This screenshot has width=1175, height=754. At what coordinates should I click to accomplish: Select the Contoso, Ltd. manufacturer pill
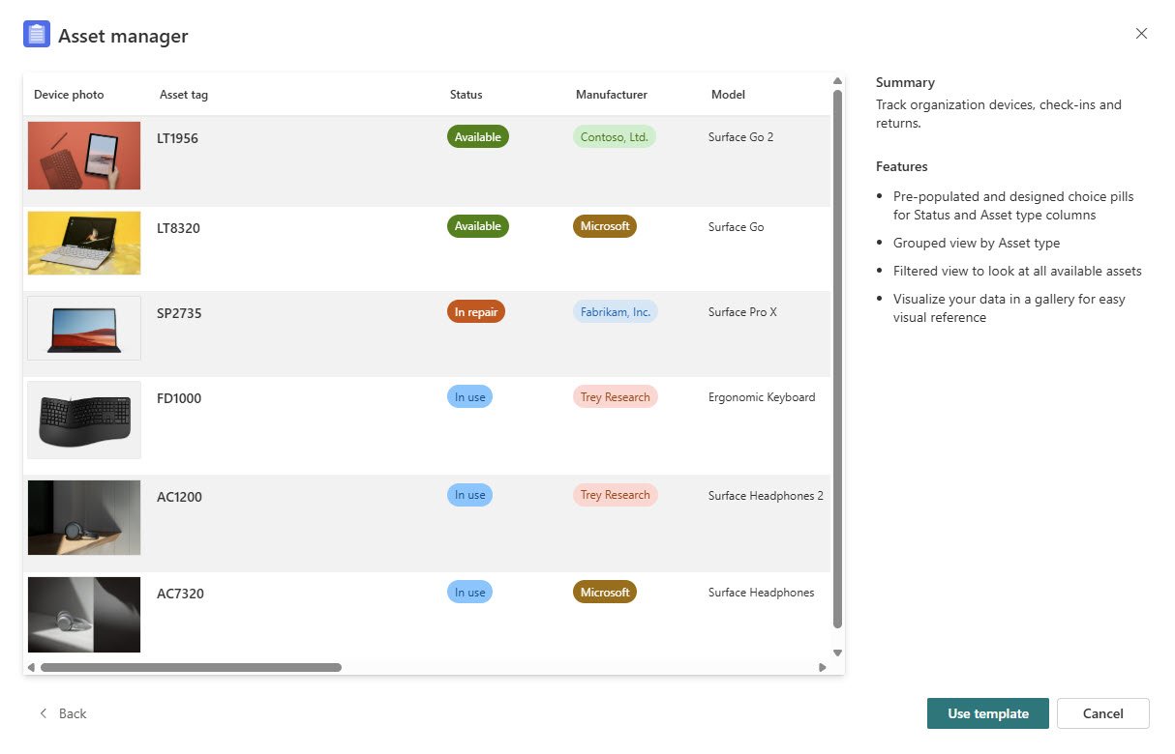614,137
